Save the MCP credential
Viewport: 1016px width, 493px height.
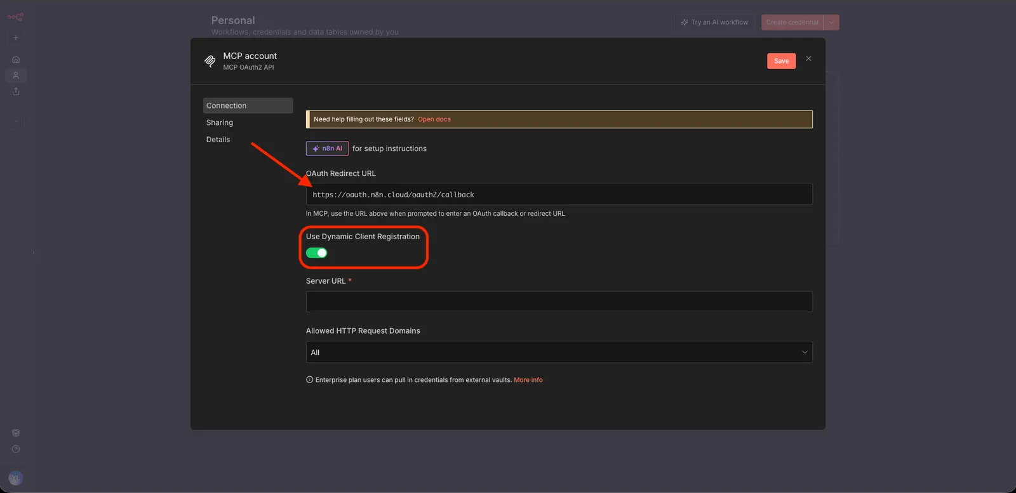(781, 61)
